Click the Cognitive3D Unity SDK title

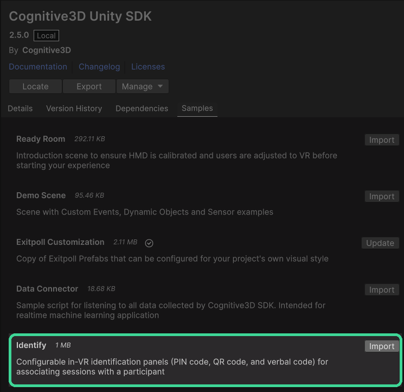80,16
